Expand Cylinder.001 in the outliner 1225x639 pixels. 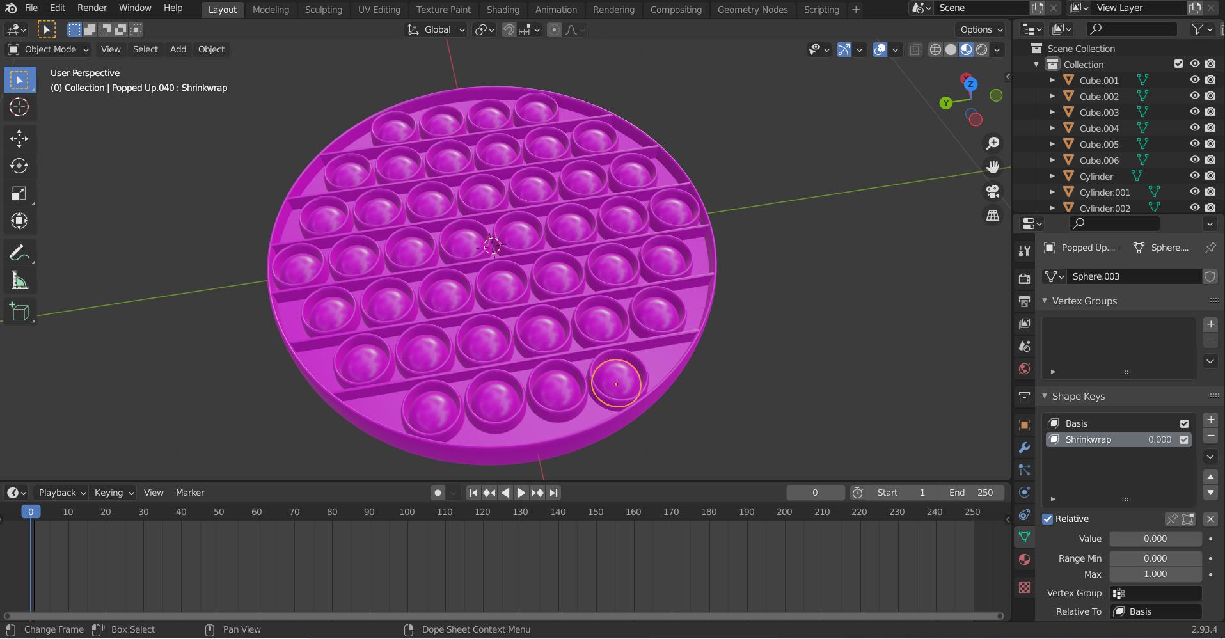pyautogui.click(x=1052, y=192)
